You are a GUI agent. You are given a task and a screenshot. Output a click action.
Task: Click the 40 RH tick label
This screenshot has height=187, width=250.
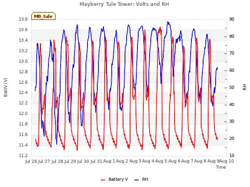click(x=232, y=105)
